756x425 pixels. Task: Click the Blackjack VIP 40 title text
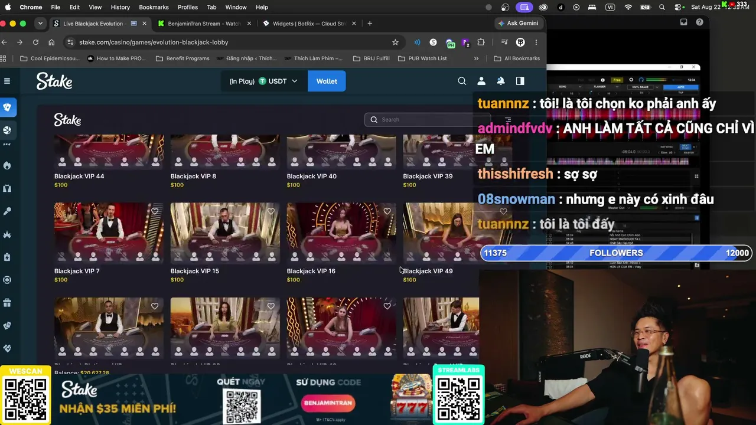click(311, 176)
